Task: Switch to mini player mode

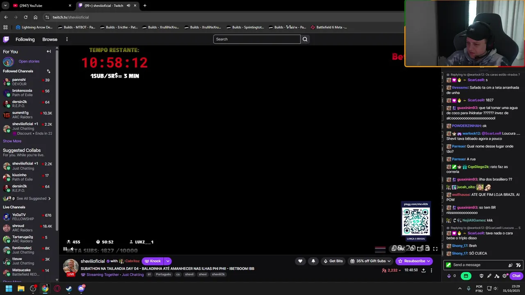Action: click(420, 249)
